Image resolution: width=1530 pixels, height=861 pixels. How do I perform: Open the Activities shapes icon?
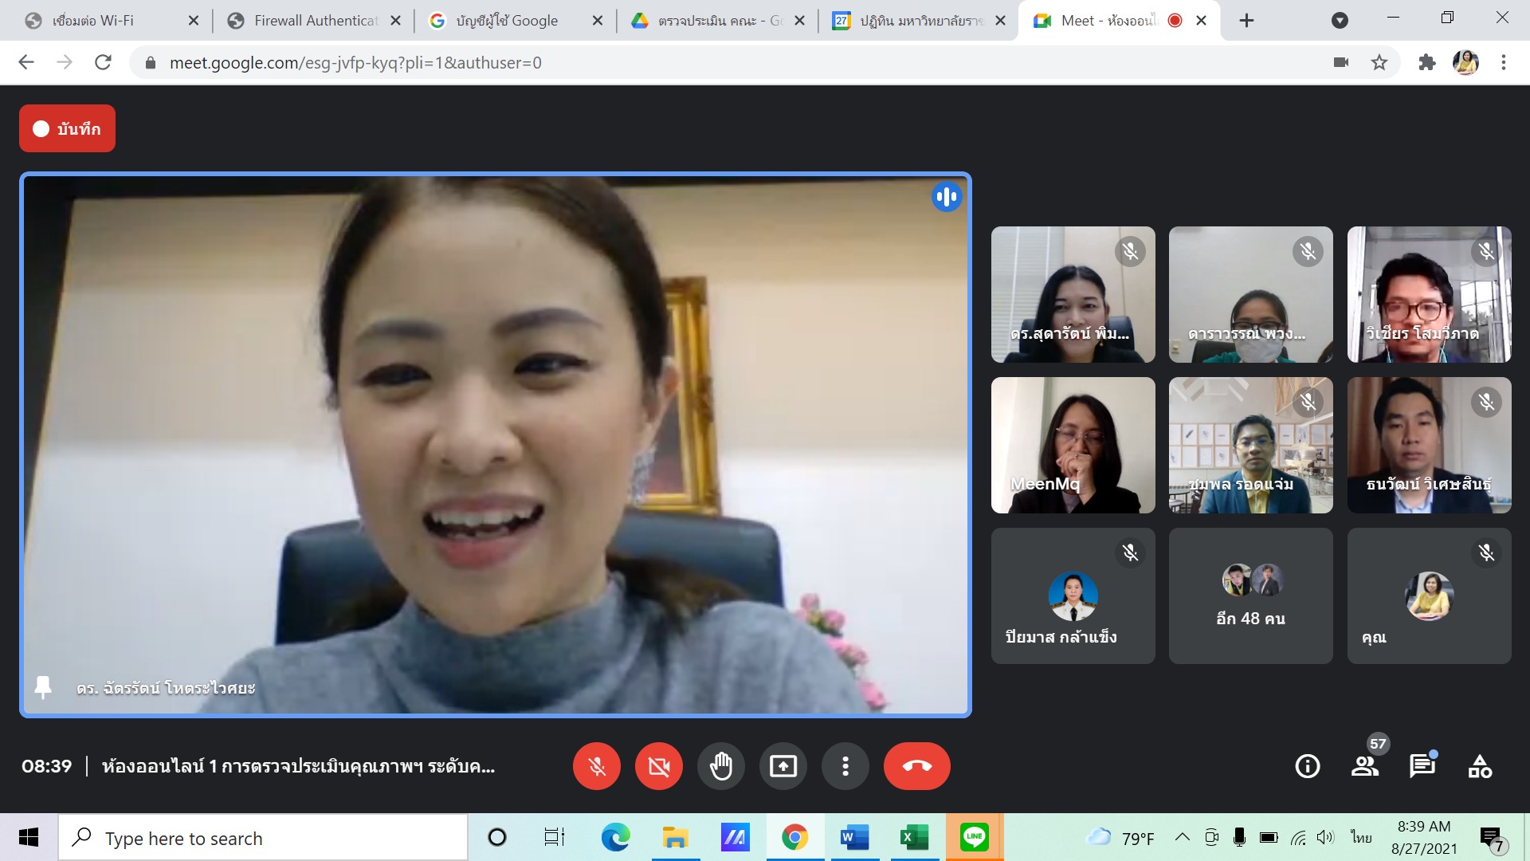tap(1480, 766)
